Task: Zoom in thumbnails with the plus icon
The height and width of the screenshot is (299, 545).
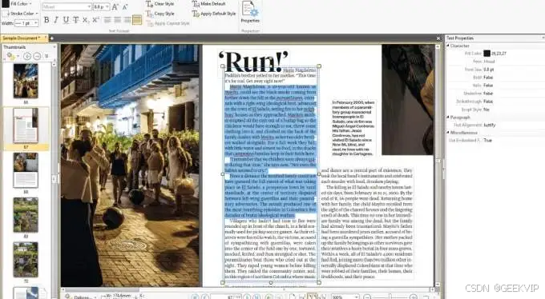Action: (27, 56)
